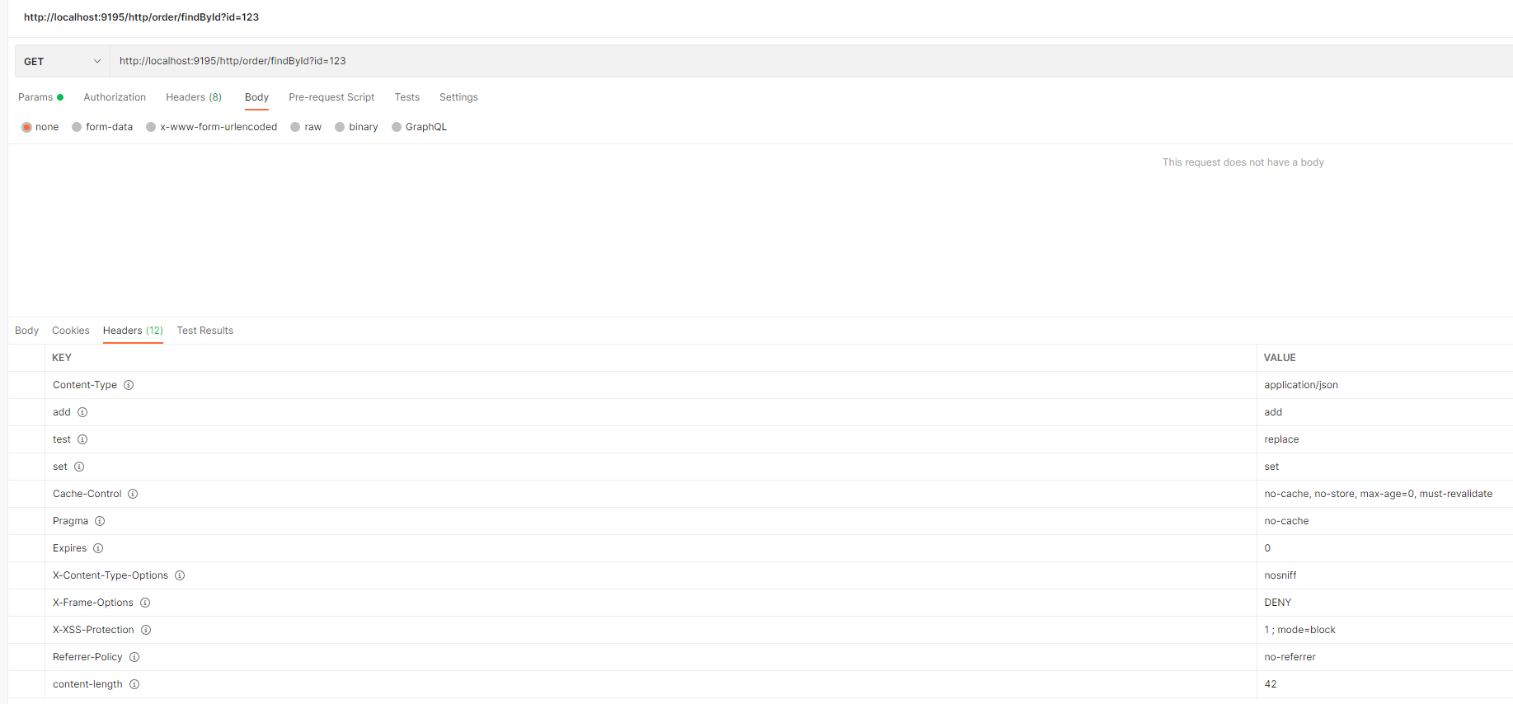1513x704 pixels.
Task: Click info icon beside Expires header
Action: [98, 548]
